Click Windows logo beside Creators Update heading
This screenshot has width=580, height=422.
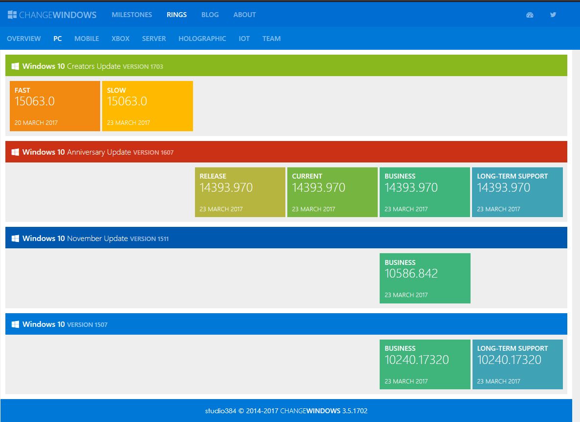(15, 66)
